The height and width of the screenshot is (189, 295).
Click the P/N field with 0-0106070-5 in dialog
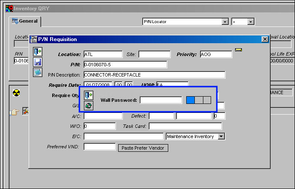point(125,65)
